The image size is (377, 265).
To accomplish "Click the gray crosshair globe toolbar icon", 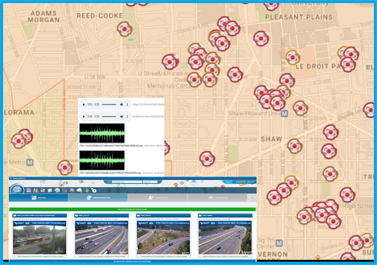I will pos(72,191).
